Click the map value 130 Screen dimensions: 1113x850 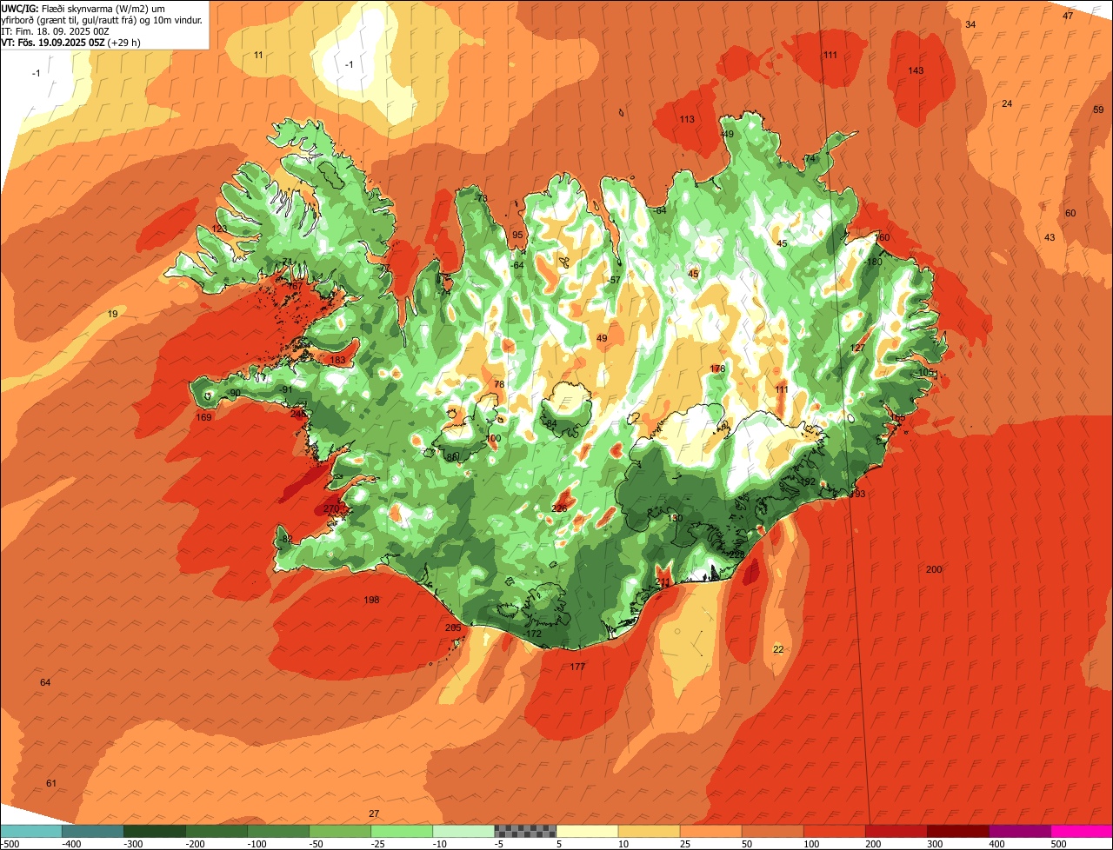(675, 517)
